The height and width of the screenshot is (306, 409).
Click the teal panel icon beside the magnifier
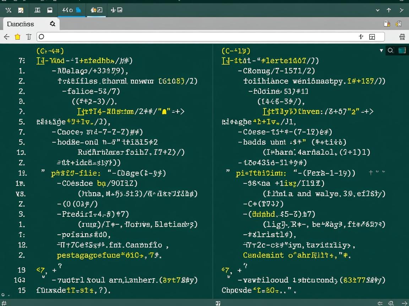point(402,50)
